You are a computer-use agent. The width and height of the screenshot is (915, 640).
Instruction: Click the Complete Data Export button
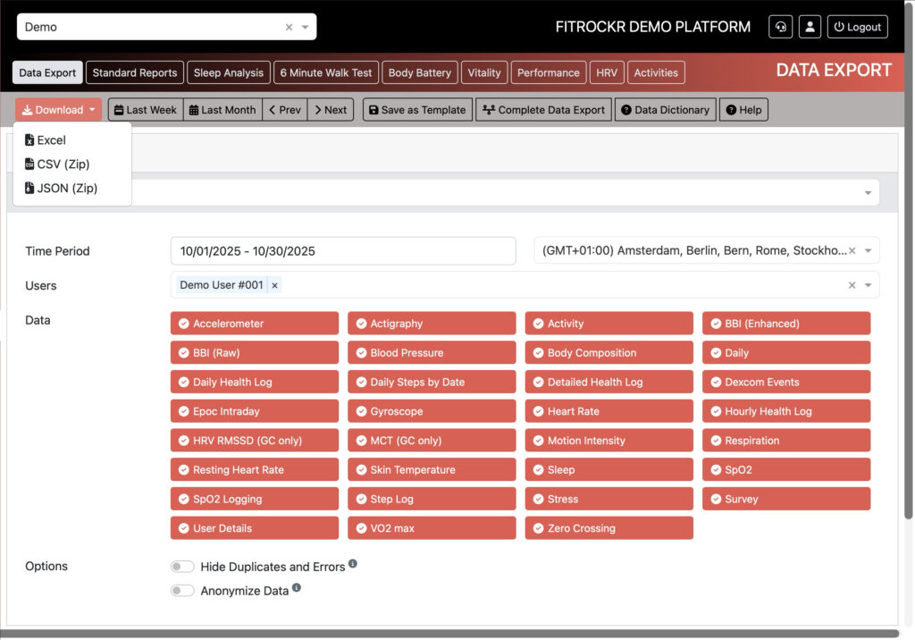click(x=543, y=110)
